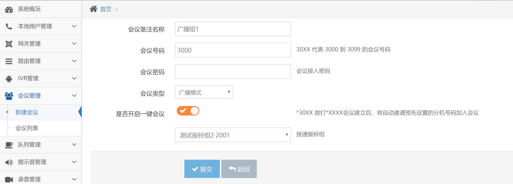
Task: Click the coffee cup icon for 队列管理
Action: (9, 145)
